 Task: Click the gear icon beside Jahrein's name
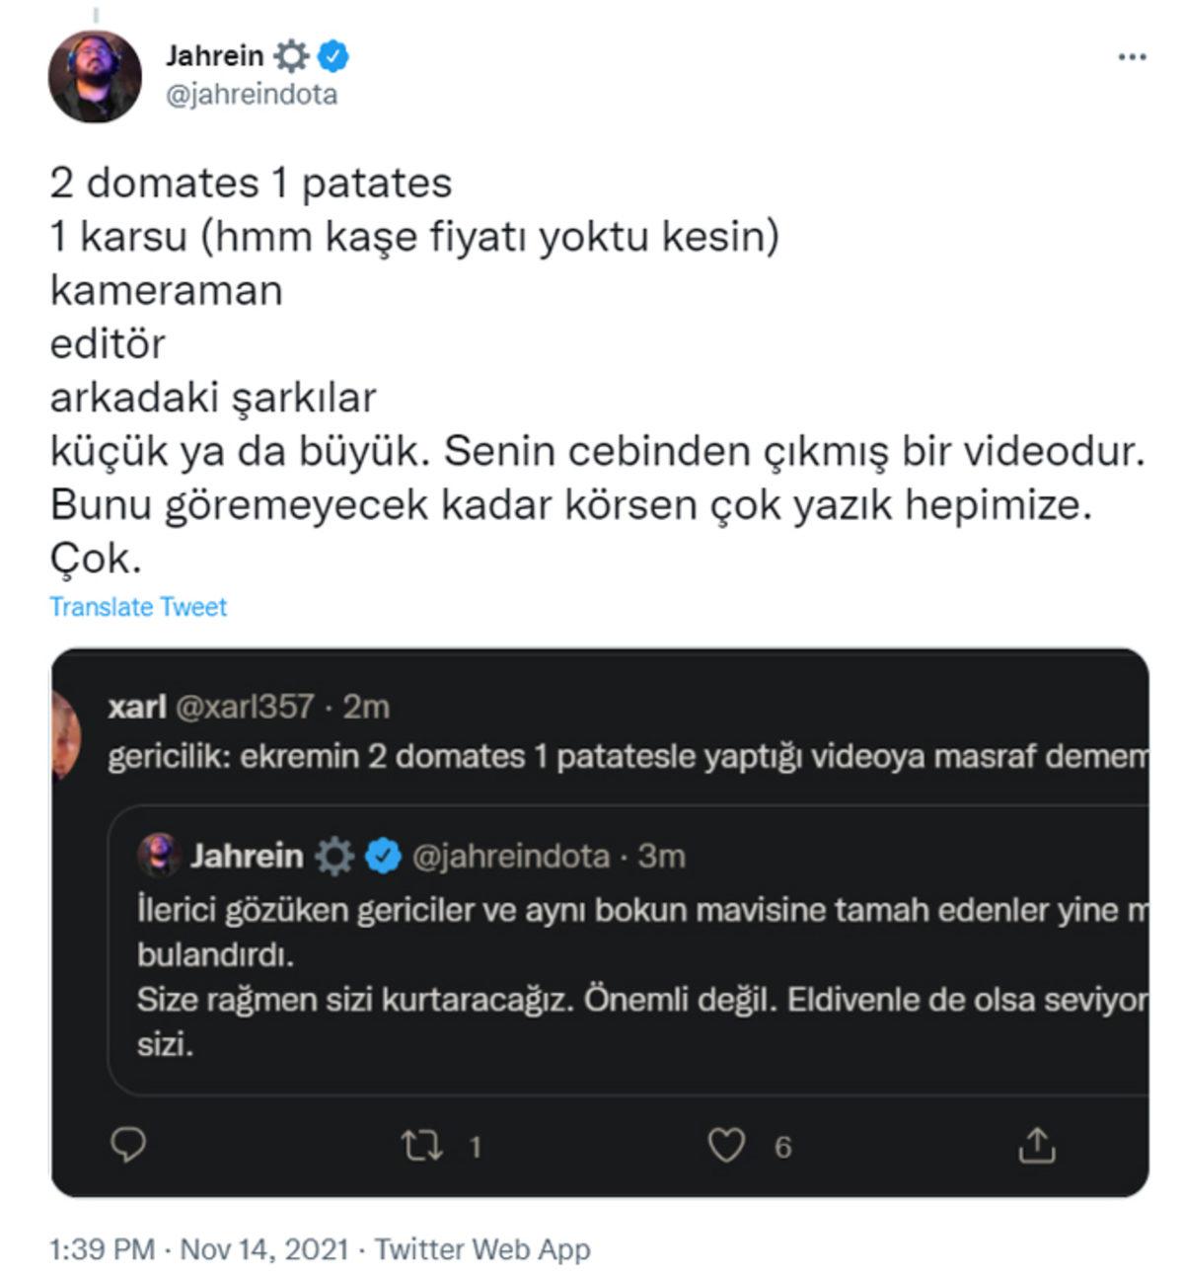point(293,56)
